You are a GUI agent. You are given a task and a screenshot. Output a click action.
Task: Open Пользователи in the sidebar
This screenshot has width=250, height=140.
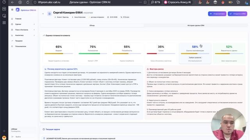[x=21, y=47]
